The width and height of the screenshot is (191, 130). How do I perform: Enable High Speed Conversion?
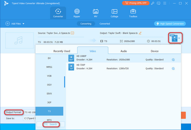click(x=170, y=24)
